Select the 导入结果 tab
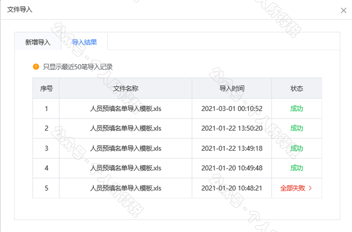352x232 pixels. [x=84, y=42]
